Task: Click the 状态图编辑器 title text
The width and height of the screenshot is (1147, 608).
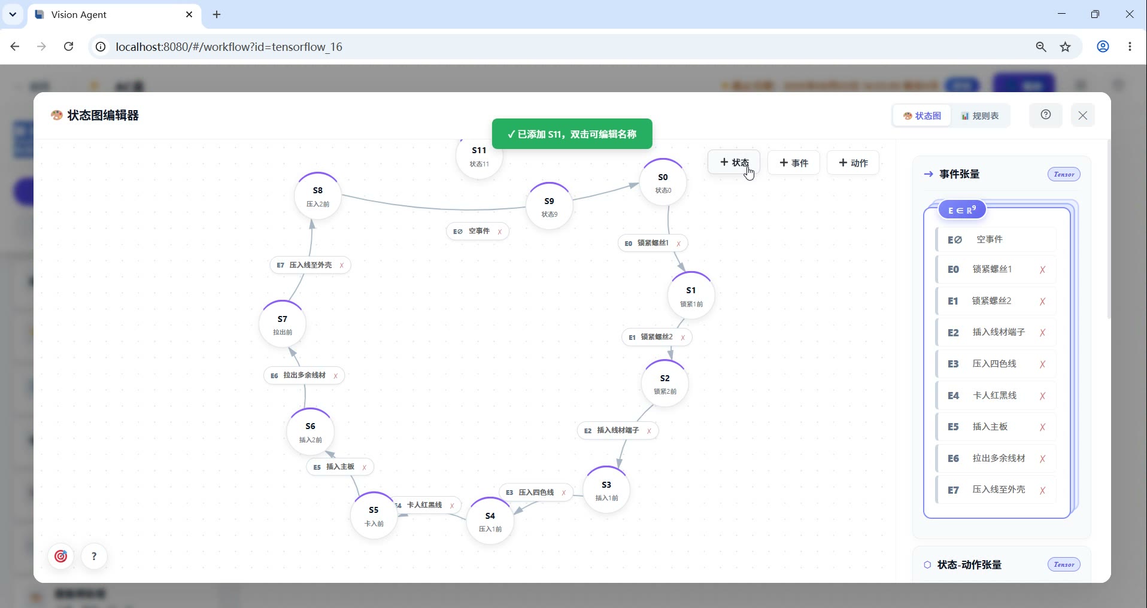Action: (x=103, y=115)
